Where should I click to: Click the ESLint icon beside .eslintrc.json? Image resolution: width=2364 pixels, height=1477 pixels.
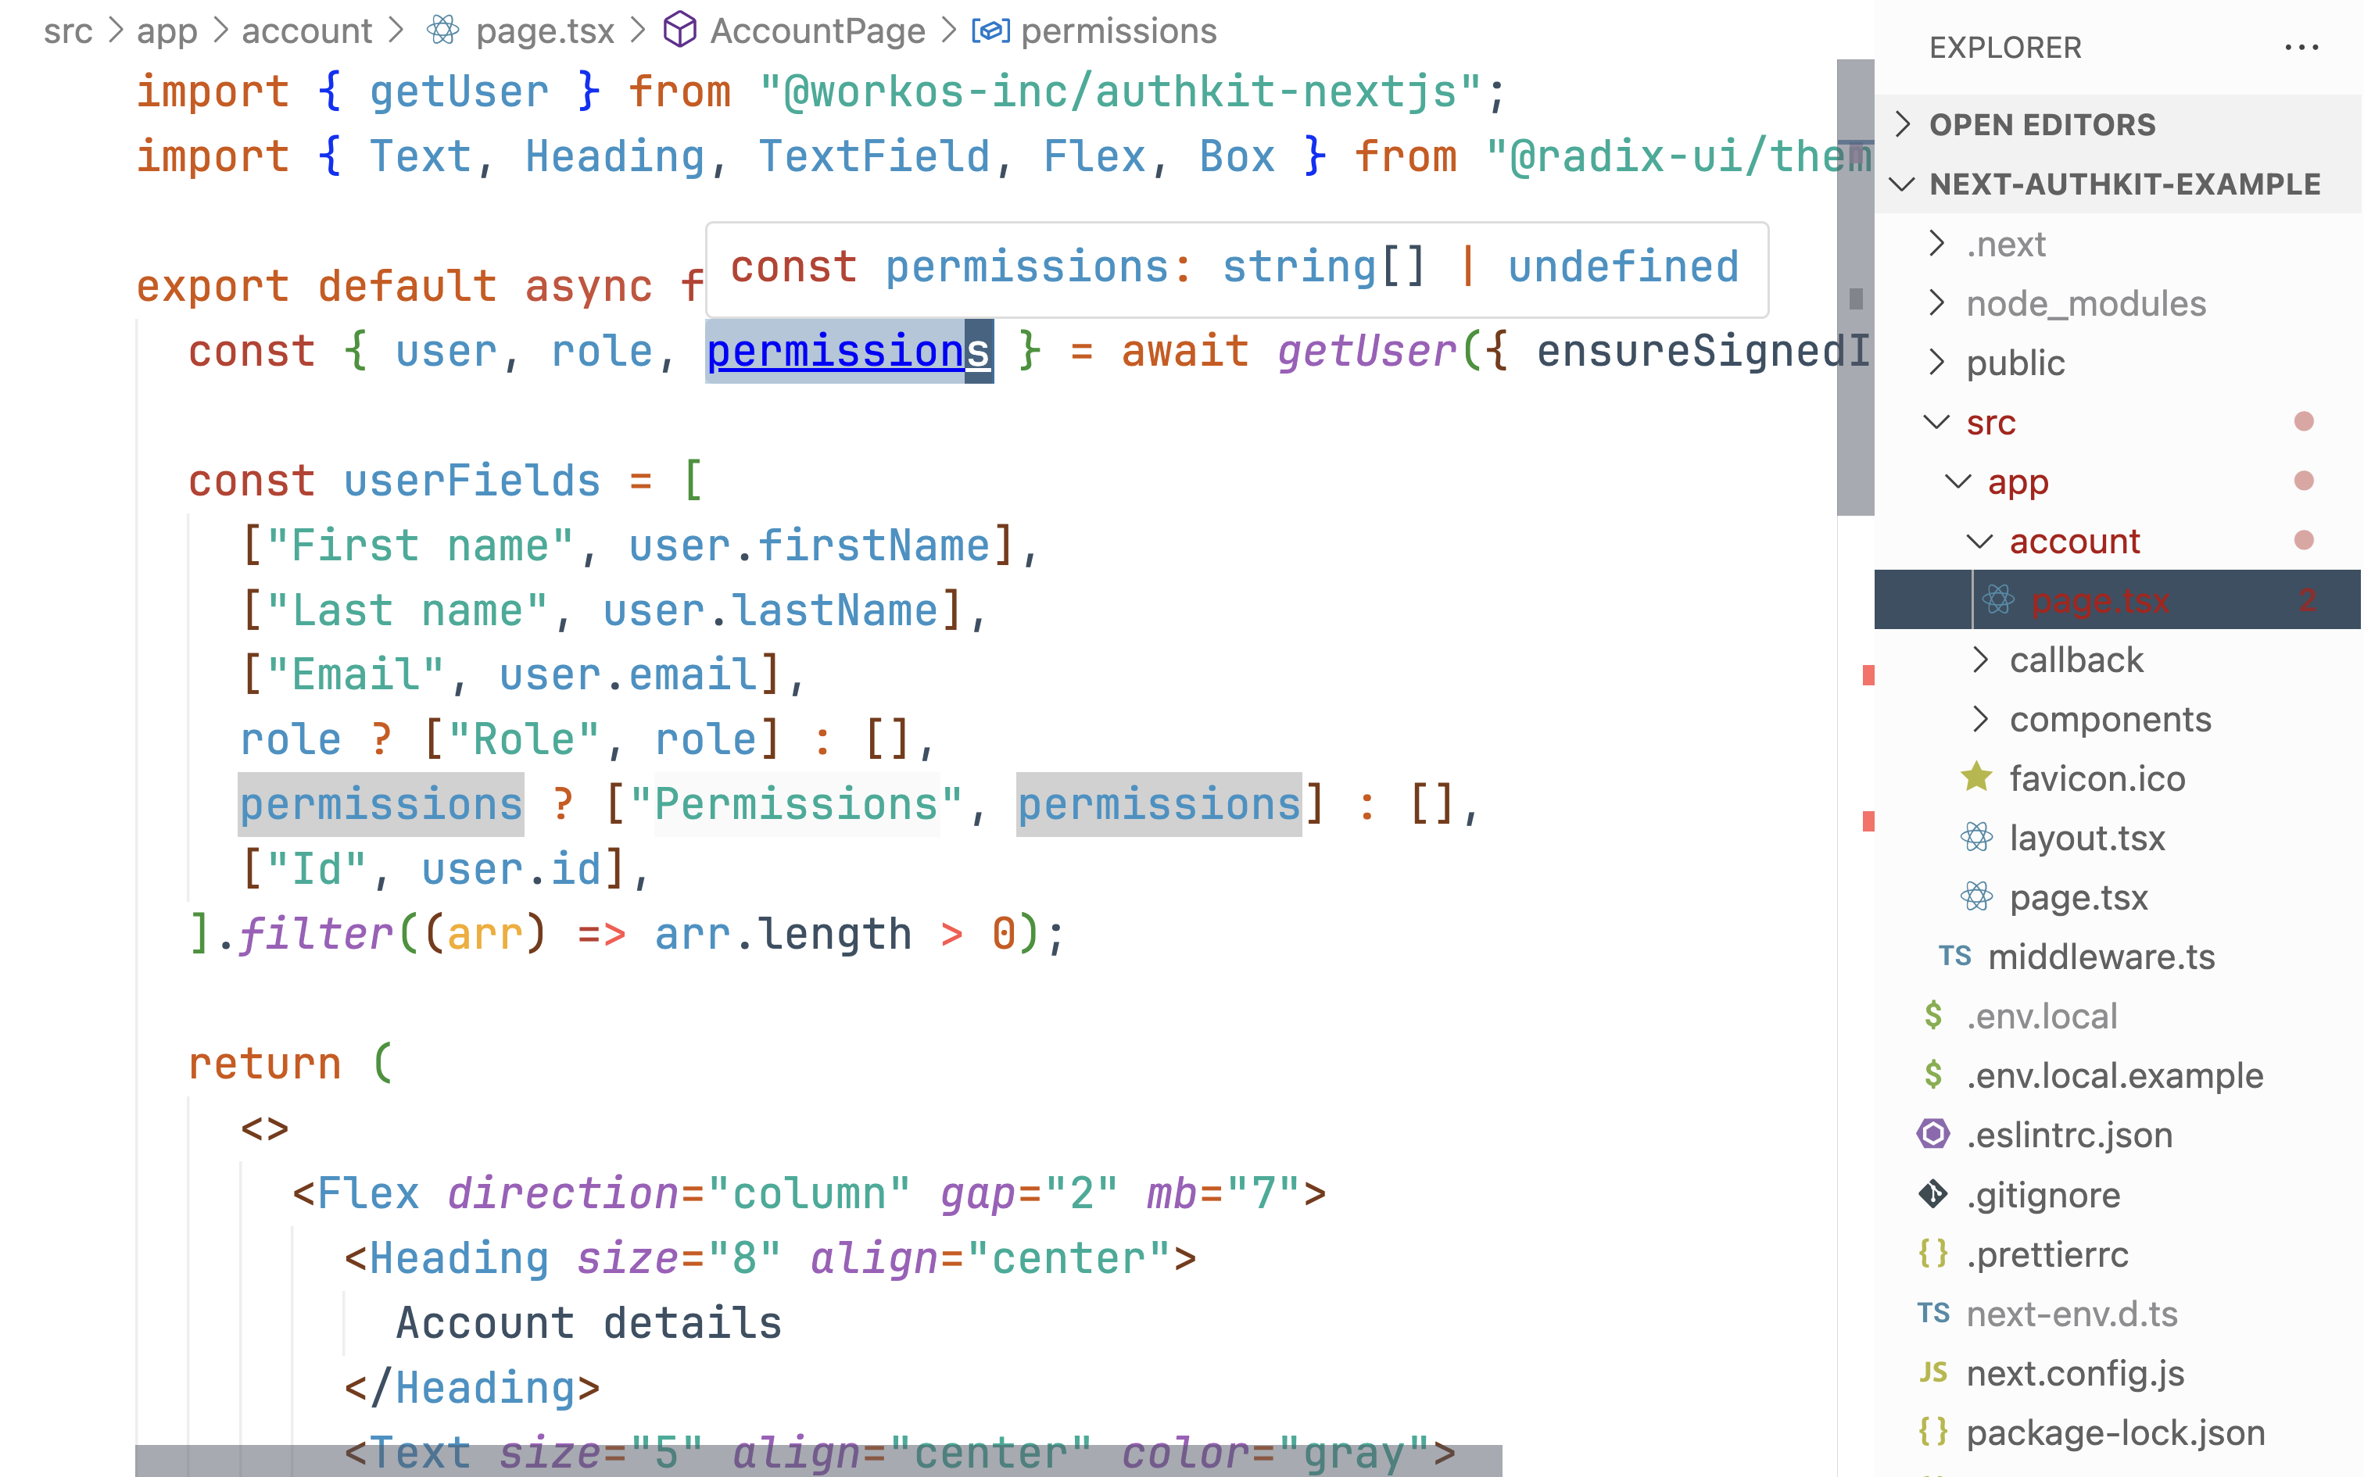(1935, 1135)
